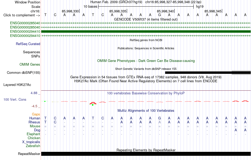
Task: Select the RepeatMasker track label
Action: tap(29, 154)
